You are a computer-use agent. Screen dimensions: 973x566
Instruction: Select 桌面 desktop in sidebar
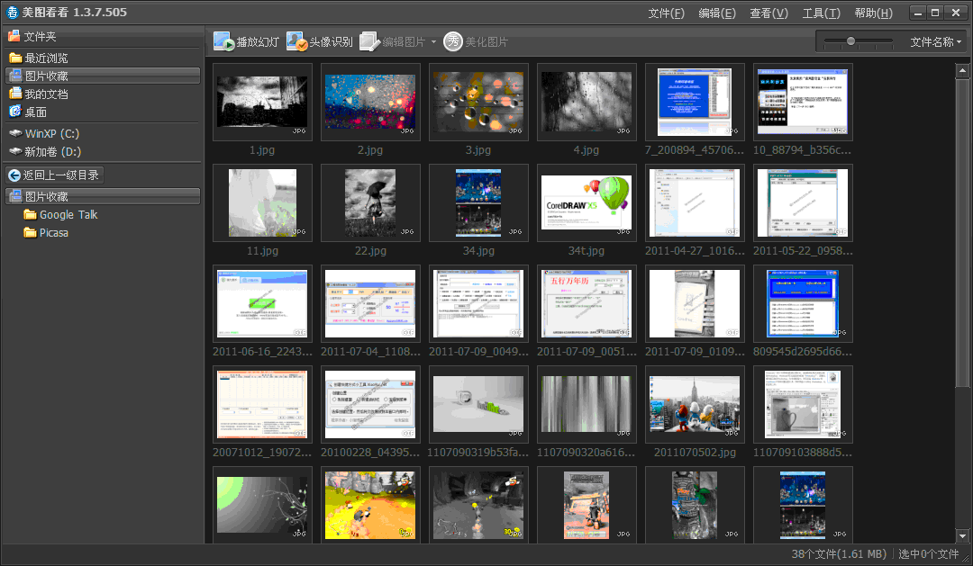pyautogui.click(x=34, y=112)
